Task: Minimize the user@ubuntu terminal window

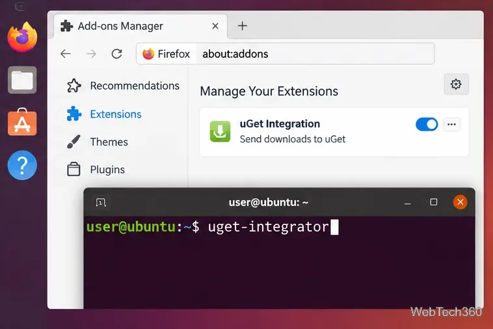Action: tap(408, 202)
